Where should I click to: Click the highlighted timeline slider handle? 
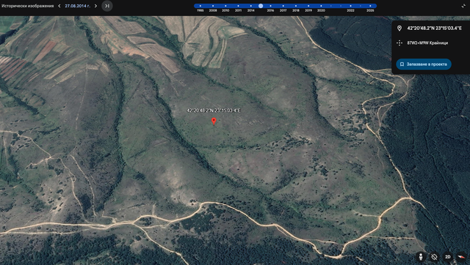click(x=261, y=6)
